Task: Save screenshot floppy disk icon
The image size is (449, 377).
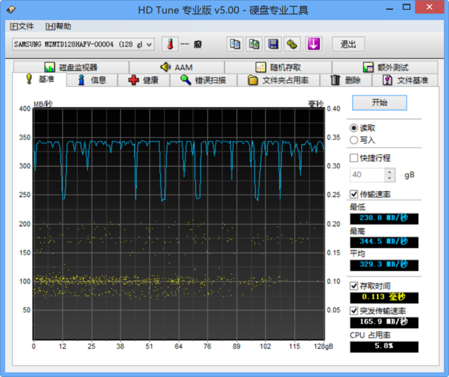Action: (x=273, y=44)
